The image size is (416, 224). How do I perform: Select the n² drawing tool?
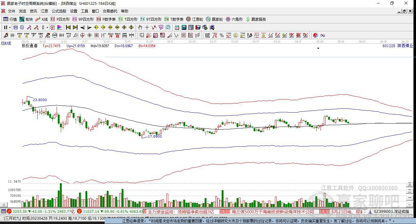pos(69,35)
